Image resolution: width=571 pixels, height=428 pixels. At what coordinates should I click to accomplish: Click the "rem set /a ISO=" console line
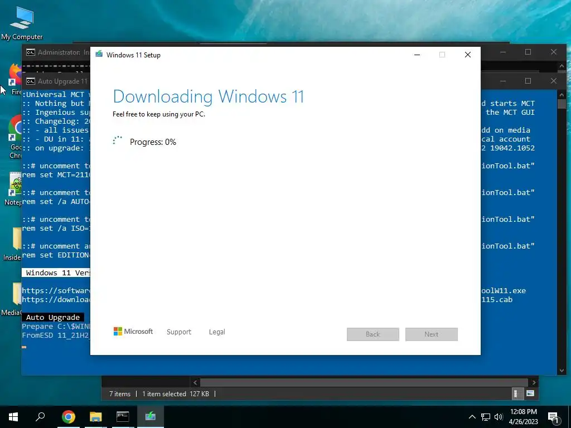[x=56, y=228]
